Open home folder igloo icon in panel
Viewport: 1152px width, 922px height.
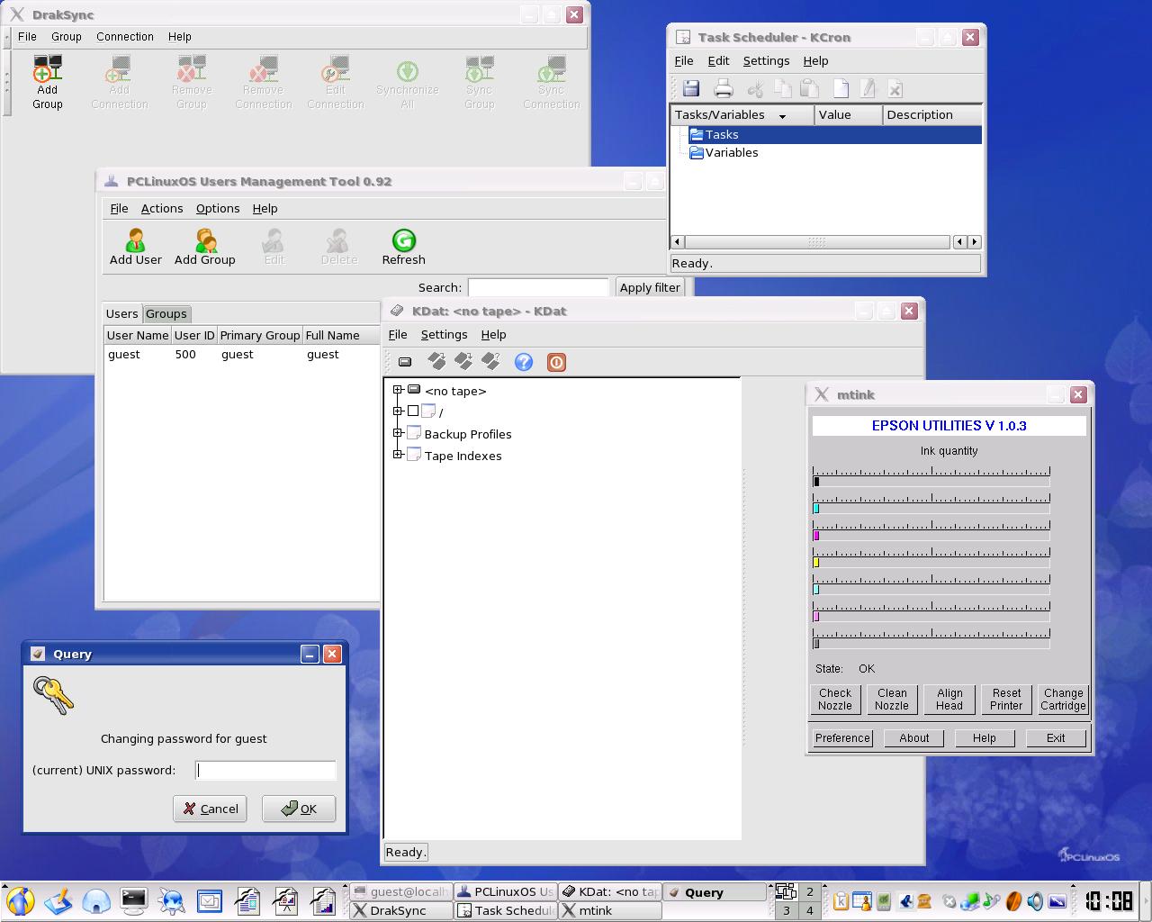96,900
